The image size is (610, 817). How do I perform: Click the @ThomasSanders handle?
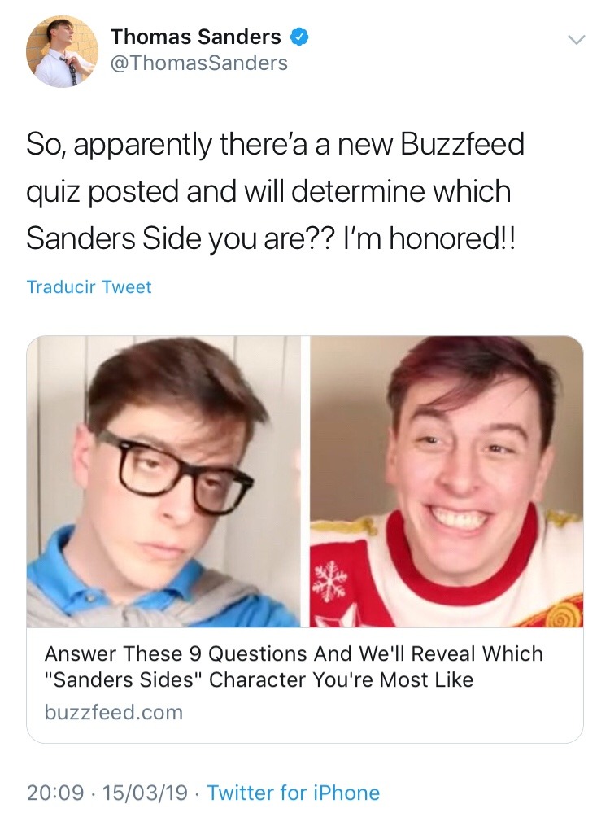tap(199, 63)
